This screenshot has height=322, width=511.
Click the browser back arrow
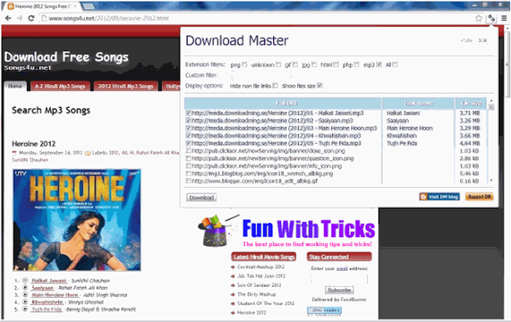tap(9, 18)
